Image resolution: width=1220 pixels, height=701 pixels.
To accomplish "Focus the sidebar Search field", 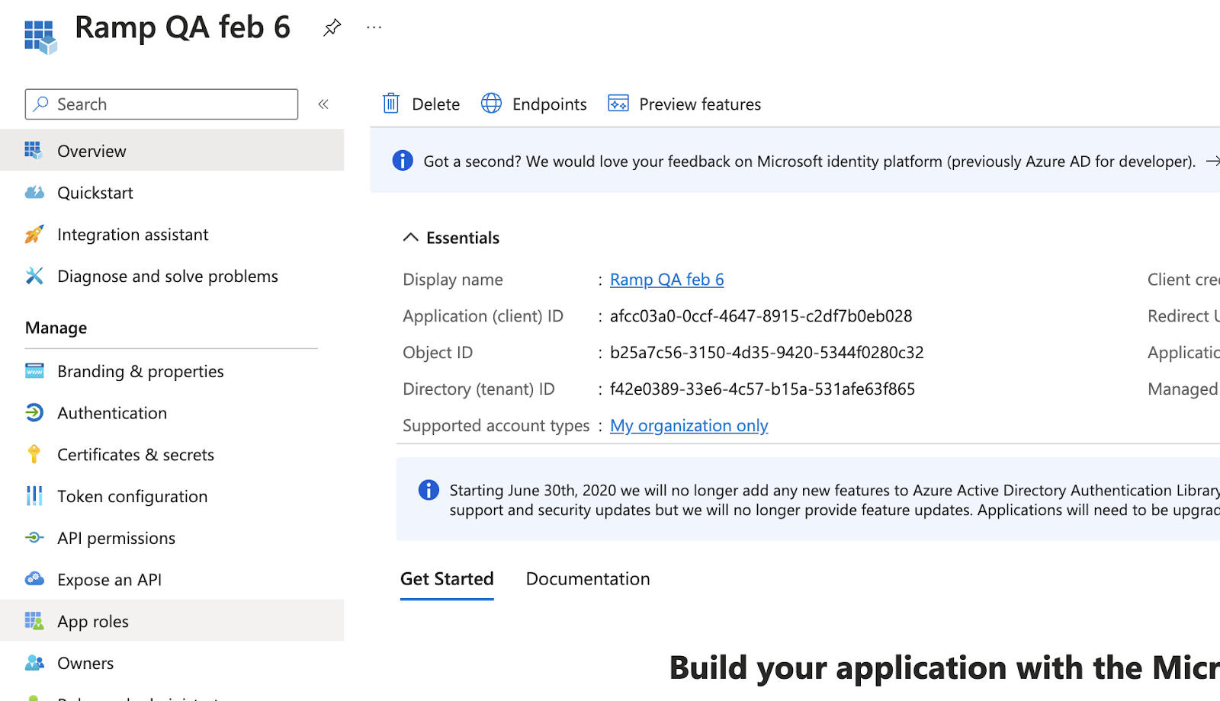I will [x=162, y=104].
